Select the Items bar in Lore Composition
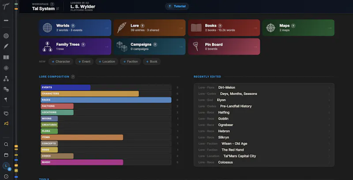353x180 pixels. (82, 137)
